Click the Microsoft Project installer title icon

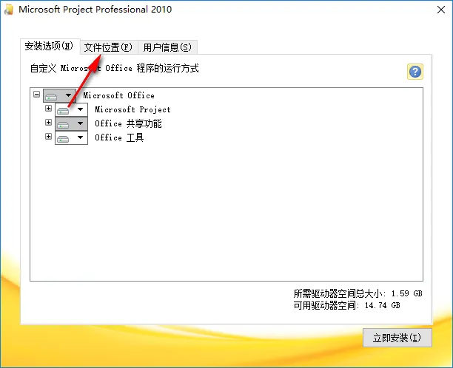(9, 10)
